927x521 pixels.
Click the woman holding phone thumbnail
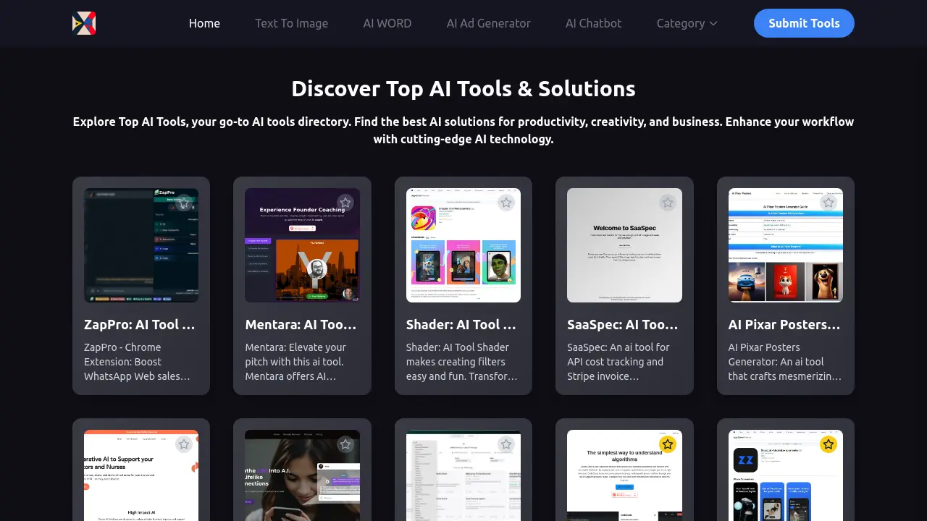[302, 475]
